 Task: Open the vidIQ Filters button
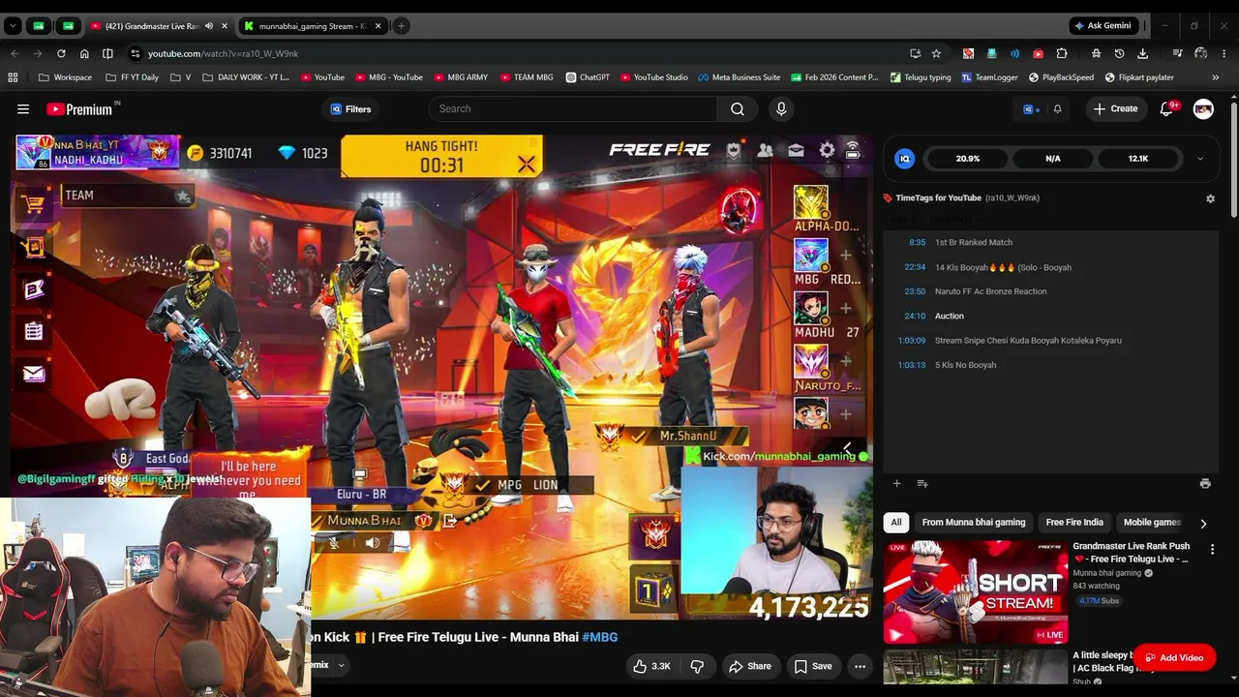tap(350, 109)
